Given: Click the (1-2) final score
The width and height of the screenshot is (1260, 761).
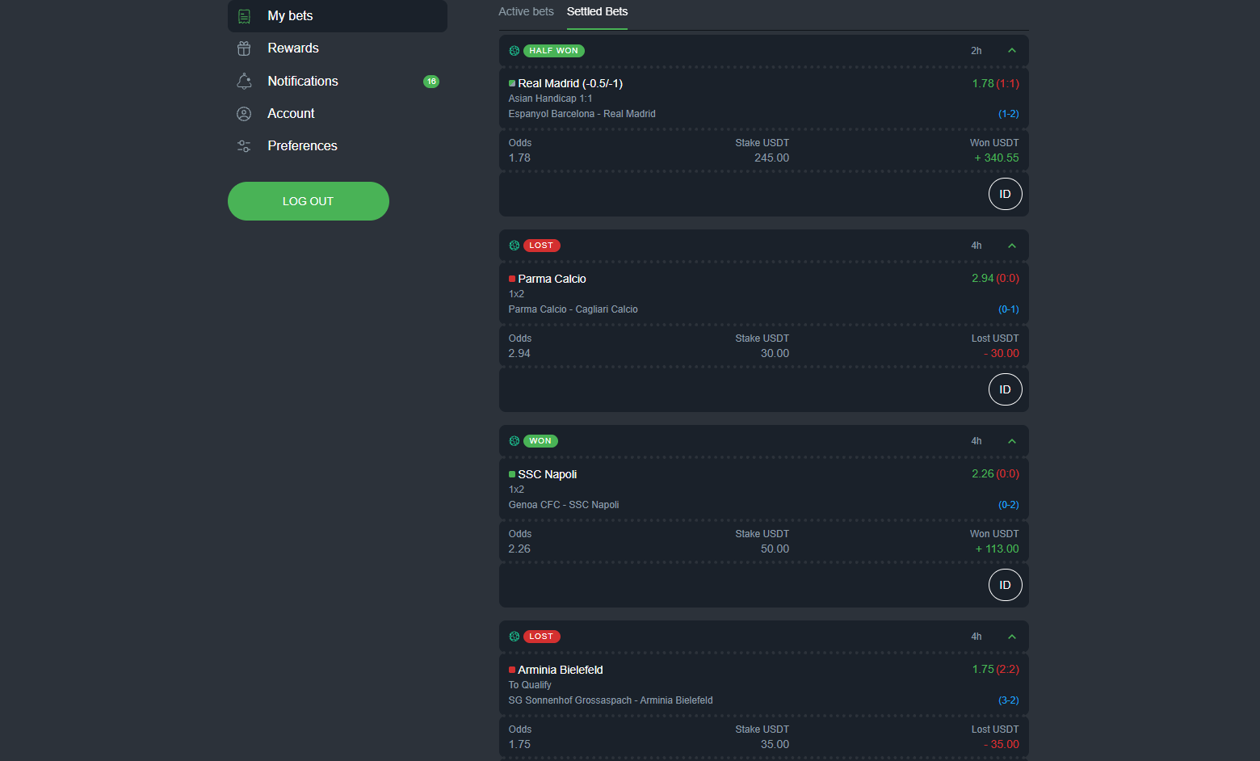Looking at the screenshot, I should 1009,114.
